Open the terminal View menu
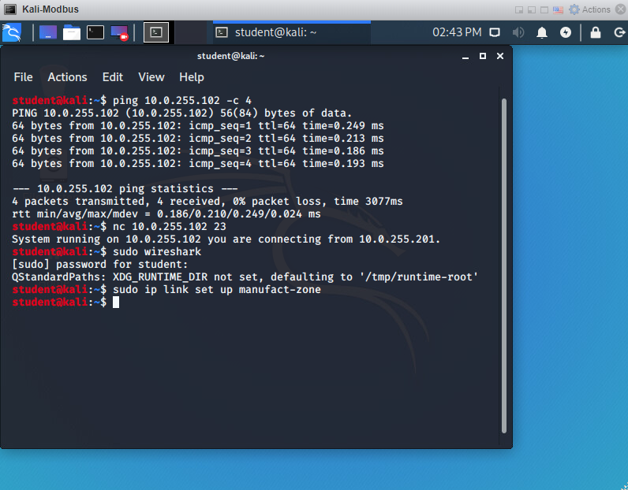 point(151,77)
